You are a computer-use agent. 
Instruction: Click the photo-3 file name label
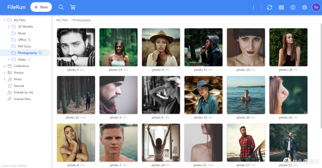pyautogui.click(x=76, y=70)
